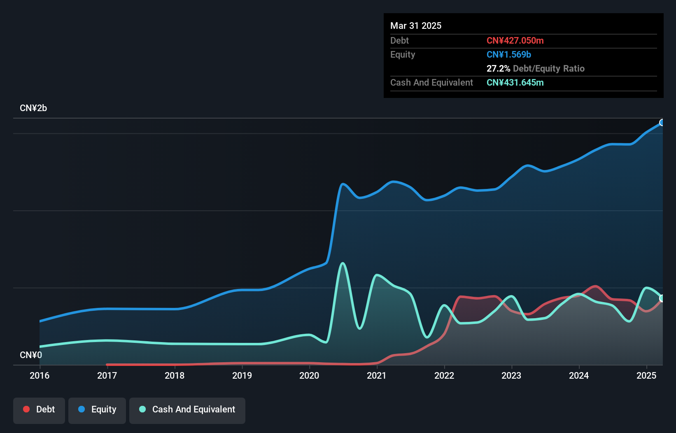Toggle the Cash And Equivalent legend button
Viewport: 676px width, 433px height.
(187, 410)
